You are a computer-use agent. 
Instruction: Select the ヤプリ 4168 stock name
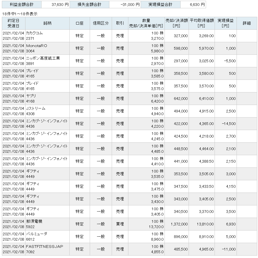click(31, 99)
